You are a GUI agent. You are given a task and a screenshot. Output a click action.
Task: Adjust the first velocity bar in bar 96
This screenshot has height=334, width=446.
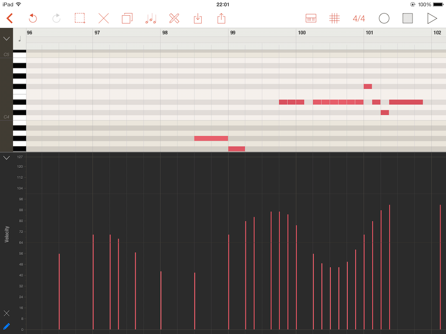click(x=59, y=292)
